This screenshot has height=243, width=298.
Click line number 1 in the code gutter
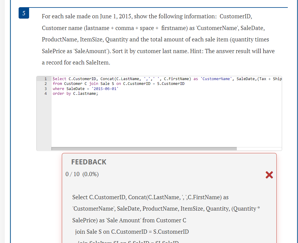(x=45, y=79)
